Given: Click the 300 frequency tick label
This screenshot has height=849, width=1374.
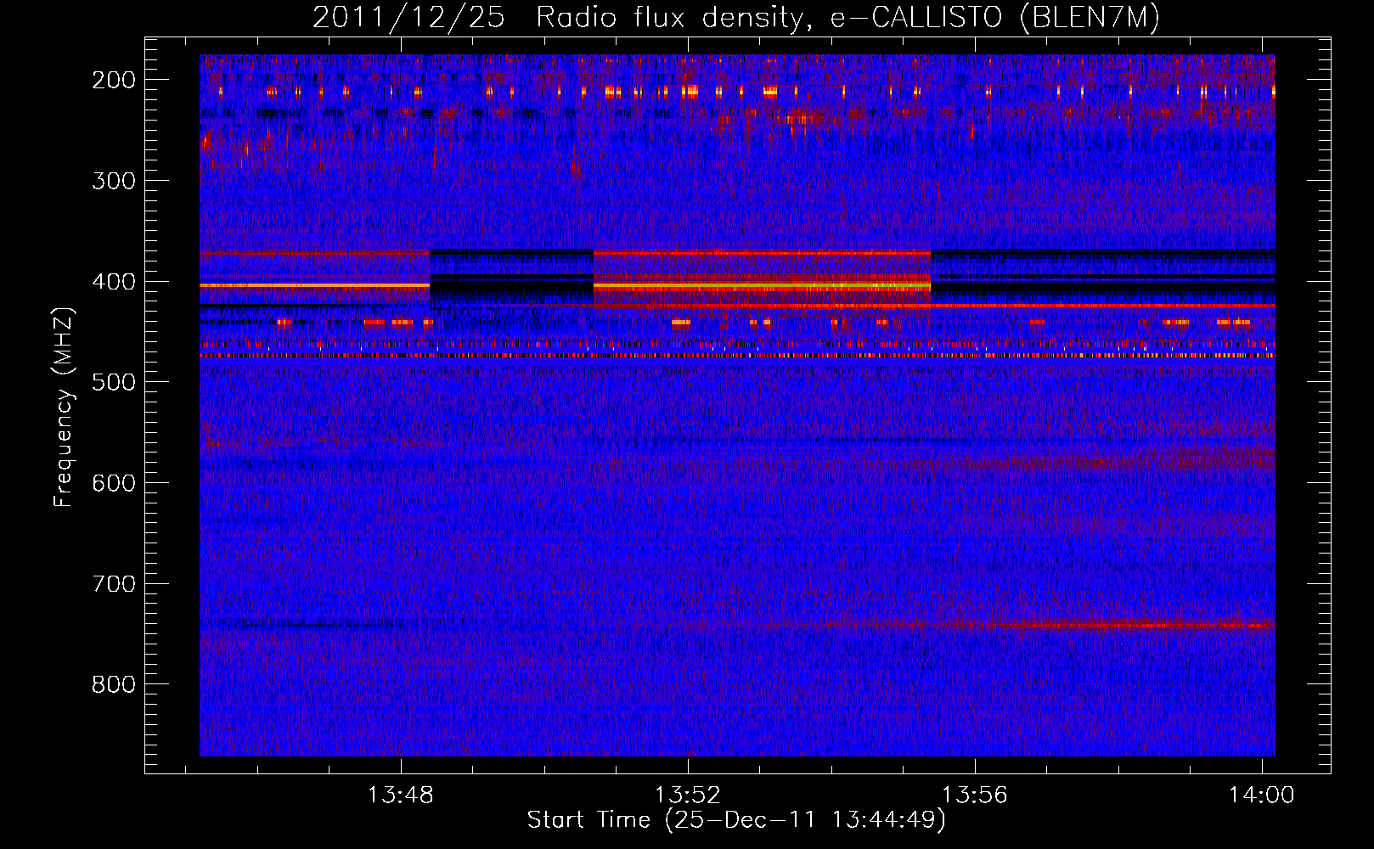Looking at the screenshot, I should [113, 181].
